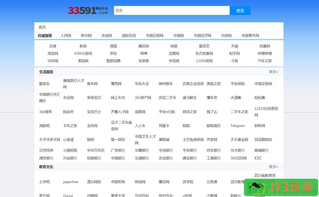319x197 pixels.
Task: Open the 爱奇艺 link
Action: pos(204,46)
